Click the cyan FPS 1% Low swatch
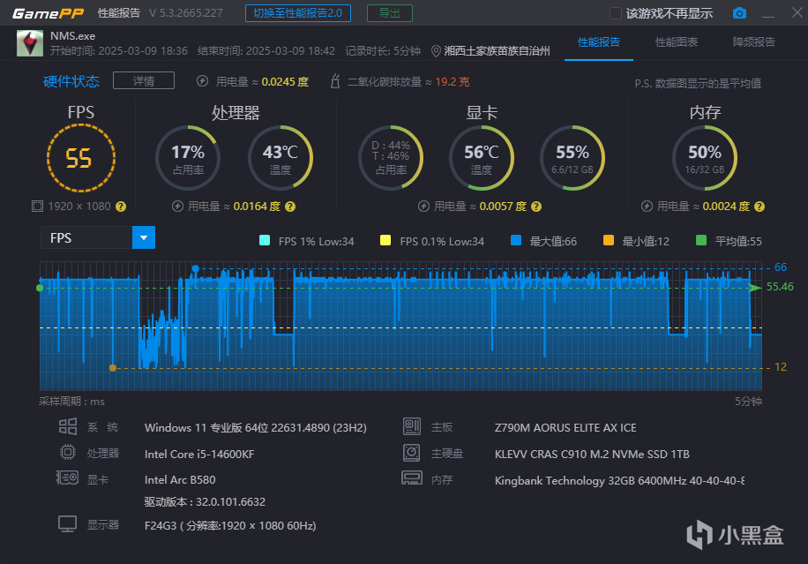Image resolution: width=808 pixels, height=564 pixels. (x=265, y=240)
